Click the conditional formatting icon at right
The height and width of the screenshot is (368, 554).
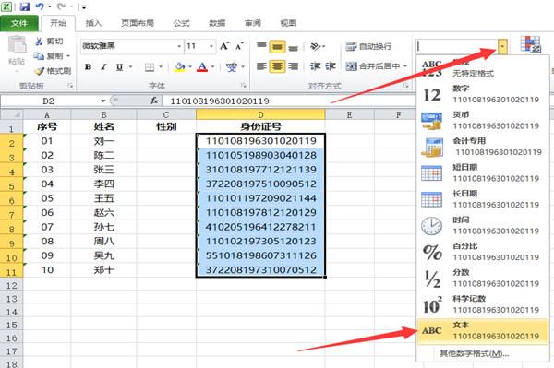[x=531, y=44]
